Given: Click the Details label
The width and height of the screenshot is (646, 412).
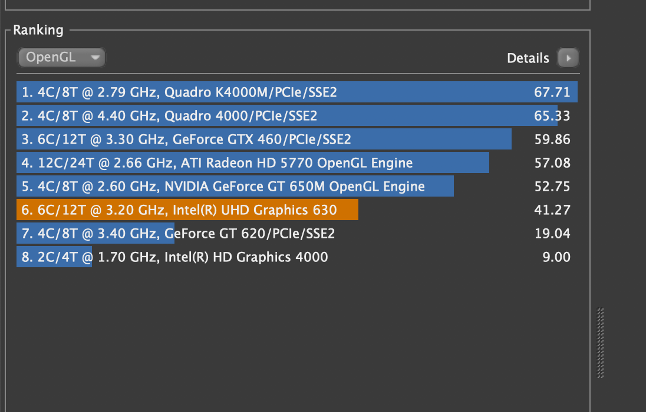Looking at the screenshot, I should click(x=528, y=58).
